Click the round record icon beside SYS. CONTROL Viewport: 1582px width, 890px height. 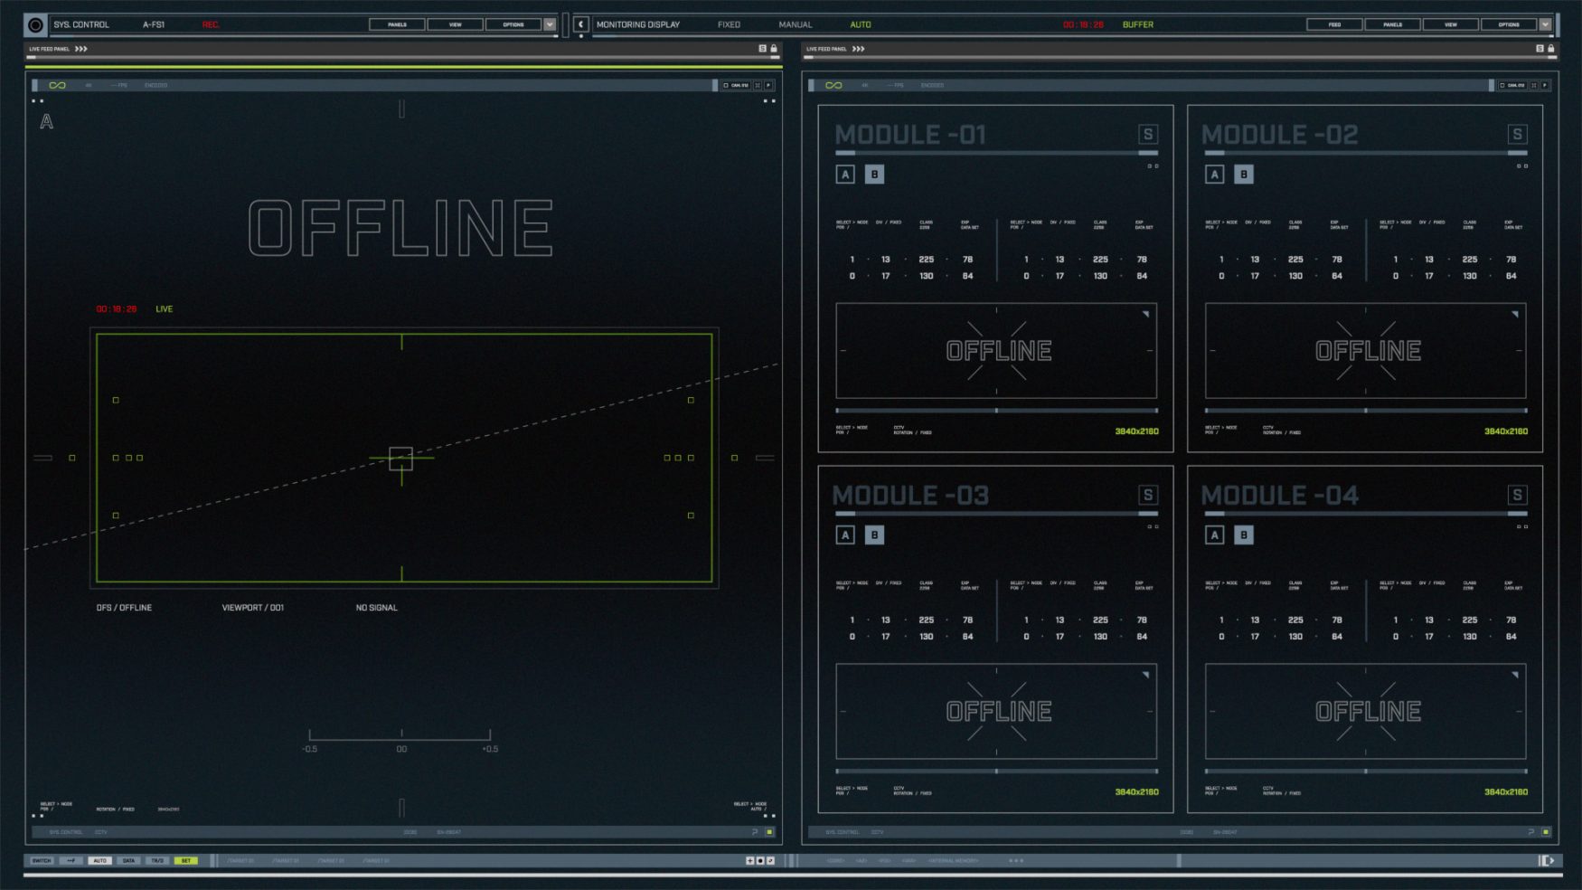click(x=35, y=24)
